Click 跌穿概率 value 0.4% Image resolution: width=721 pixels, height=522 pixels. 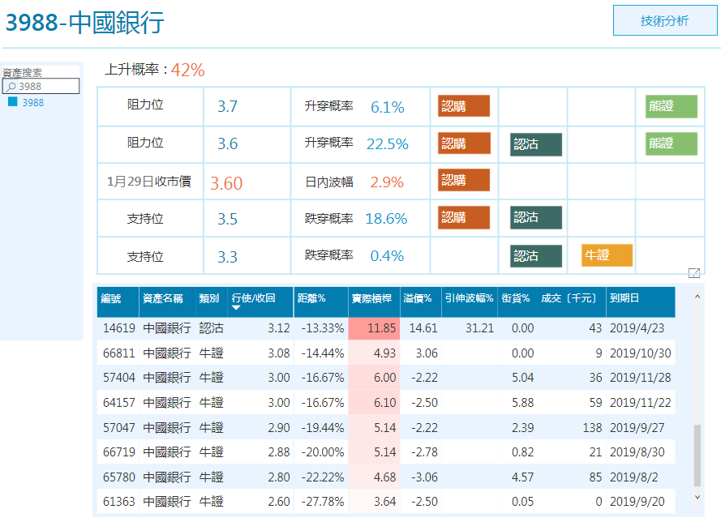coord(387,256)
